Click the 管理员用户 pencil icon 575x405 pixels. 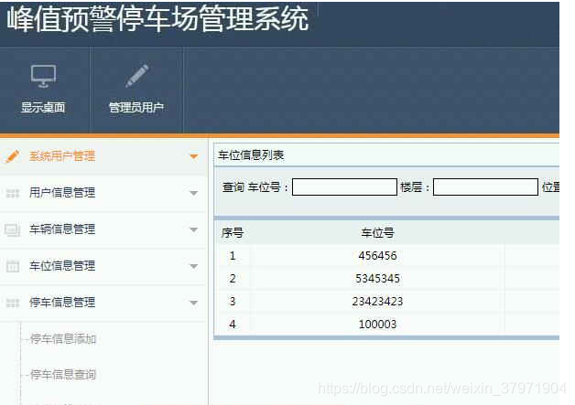136,76
